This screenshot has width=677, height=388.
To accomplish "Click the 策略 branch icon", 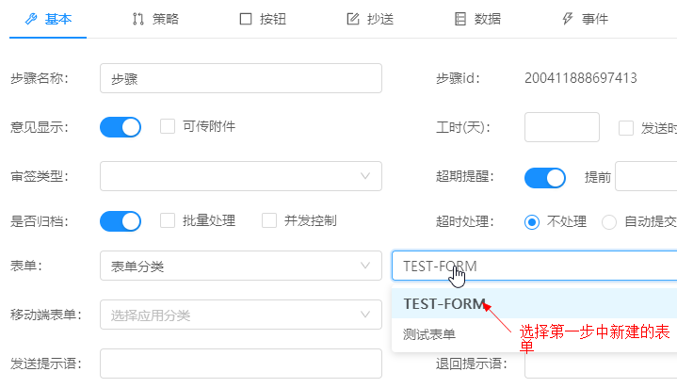I will point(138,19).
